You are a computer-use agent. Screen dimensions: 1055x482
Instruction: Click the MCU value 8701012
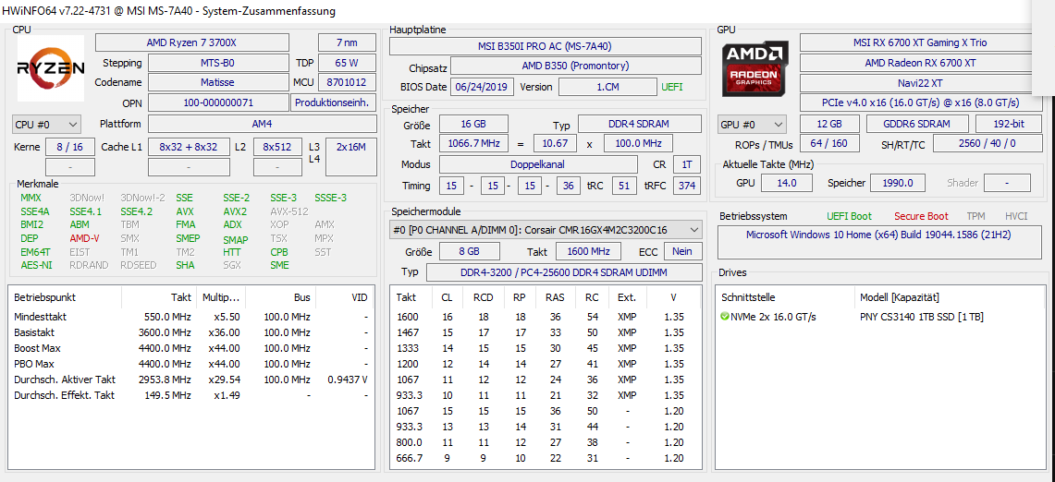(x=347, y=82)
